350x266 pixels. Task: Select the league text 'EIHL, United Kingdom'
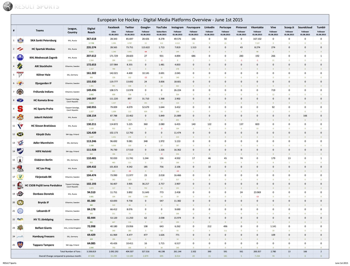72,228
